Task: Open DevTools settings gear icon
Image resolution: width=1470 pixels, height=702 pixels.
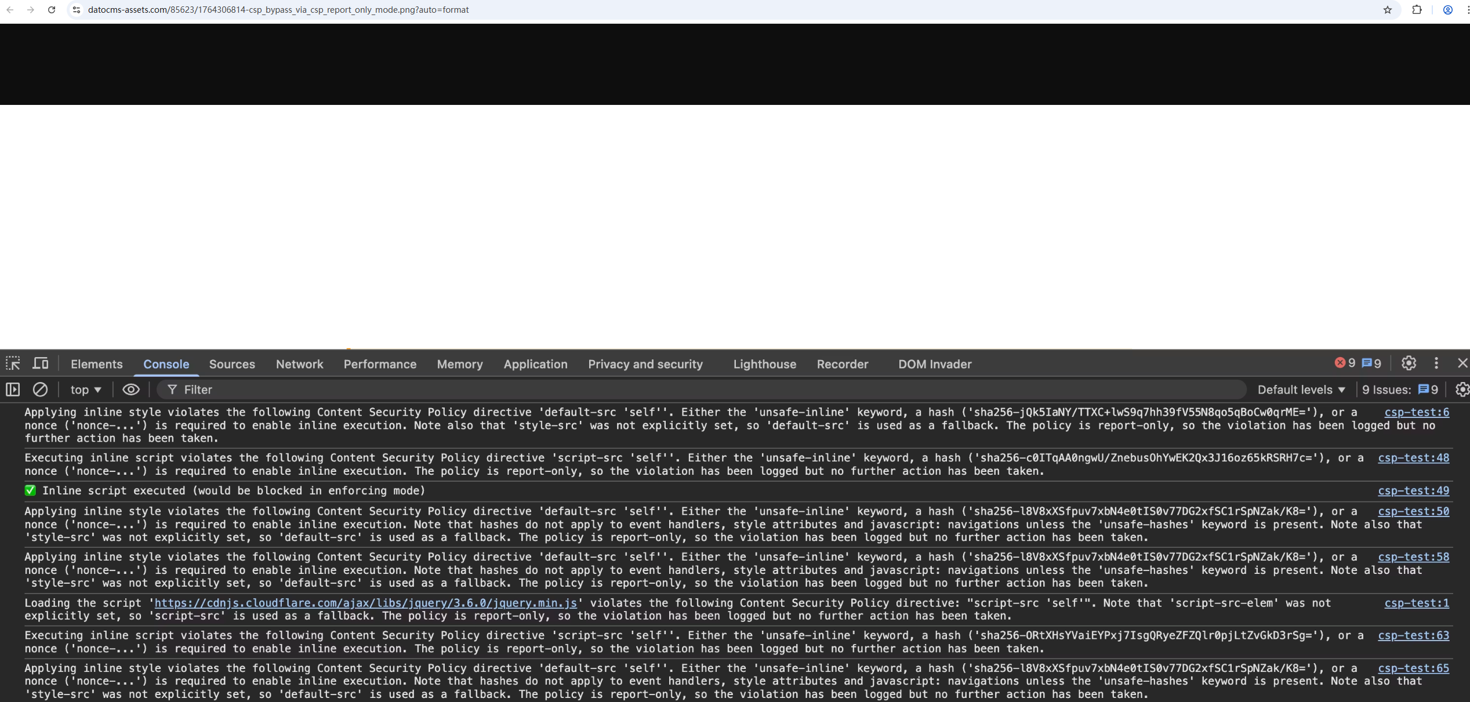Action: [1409, 363]
